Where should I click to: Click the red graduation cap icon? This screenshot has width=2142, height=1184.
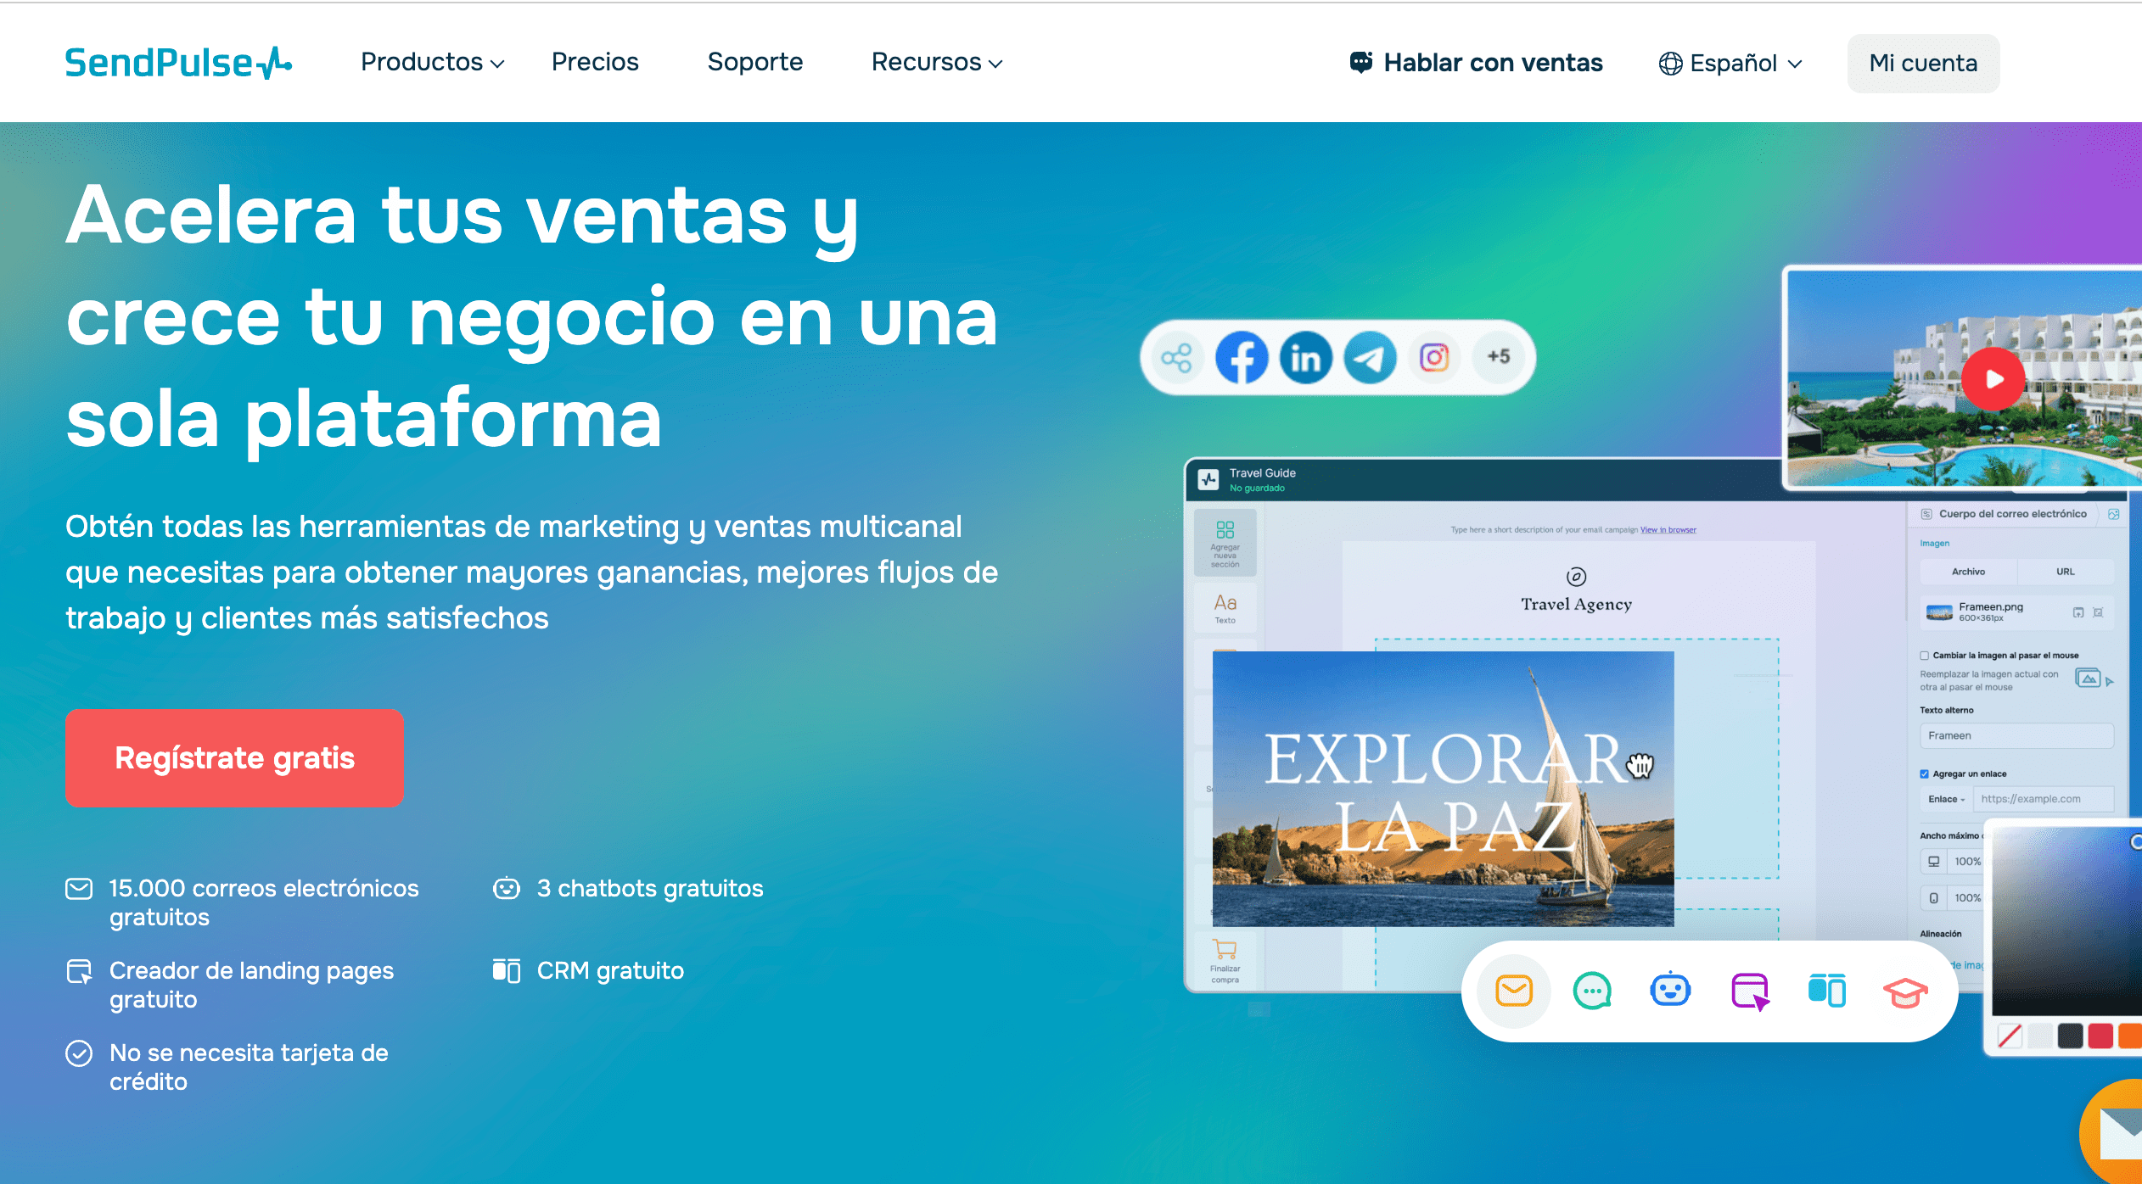1905,991
